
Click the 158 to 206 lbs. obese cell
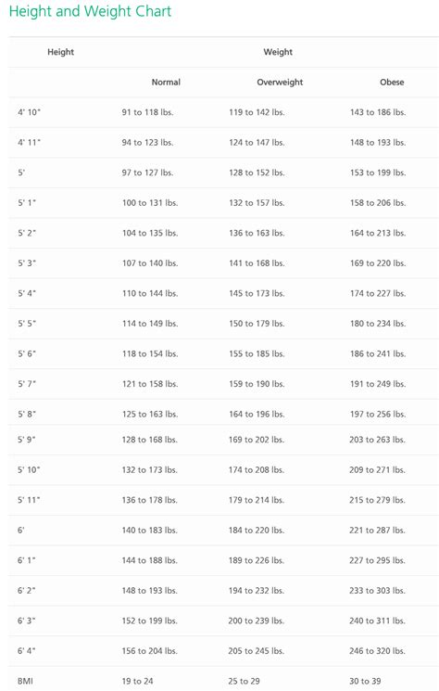378,203
